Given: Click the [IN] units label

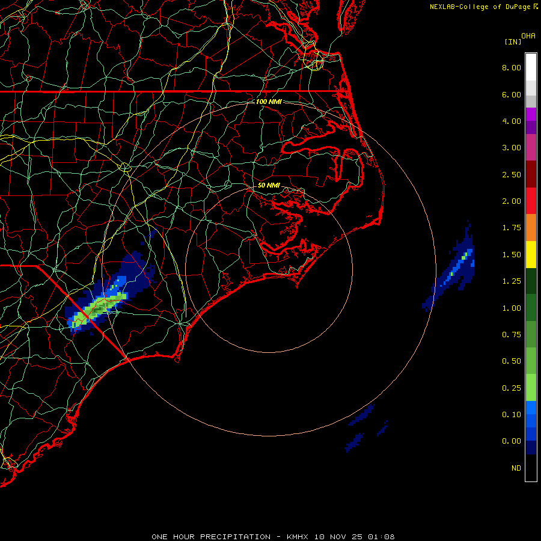Looking at the screenshot, I should [x=513, y=41].
